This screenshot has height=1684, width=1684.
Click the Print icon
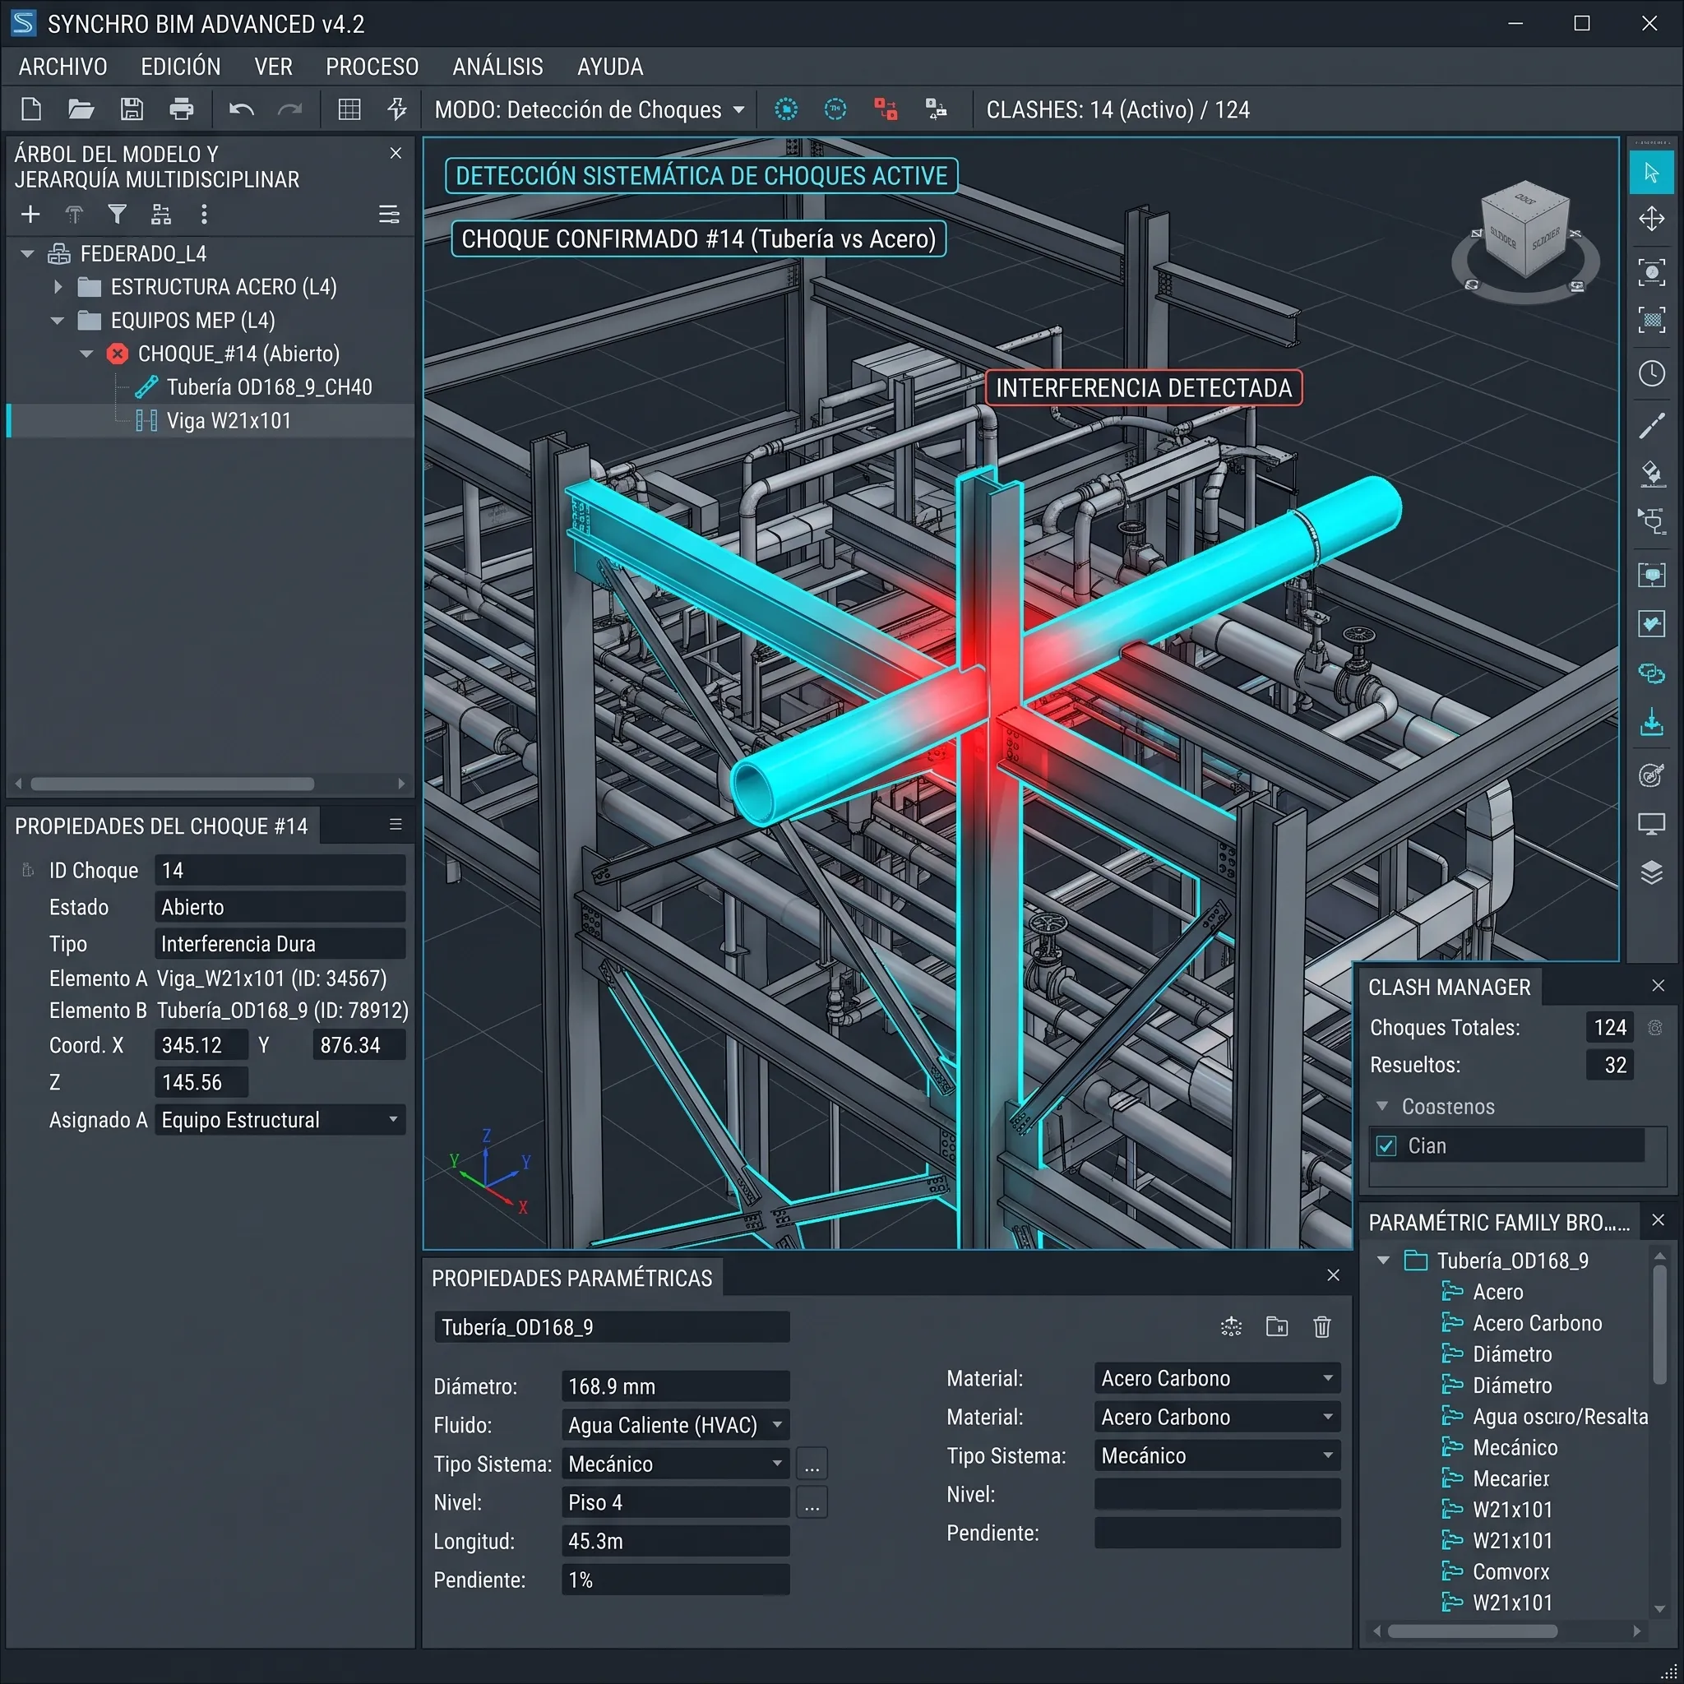coord(181,109)
